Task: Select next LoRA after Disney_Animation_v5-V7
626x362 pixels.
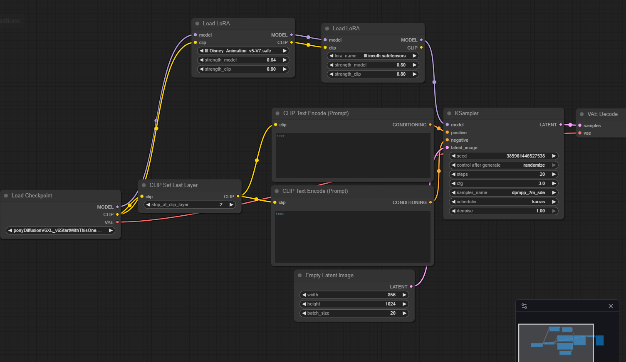Action: point(285,51)
